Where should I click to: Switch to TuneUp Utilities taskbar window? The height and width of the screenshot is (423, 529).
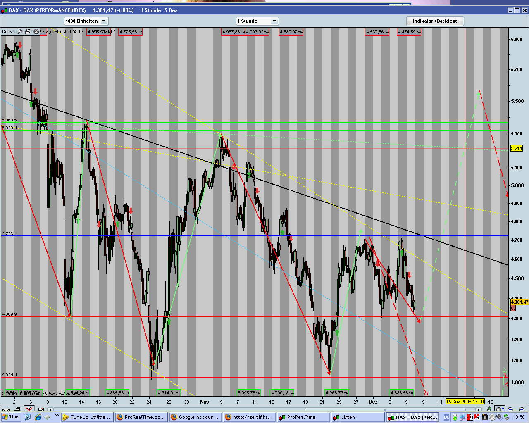coord(87,417)
